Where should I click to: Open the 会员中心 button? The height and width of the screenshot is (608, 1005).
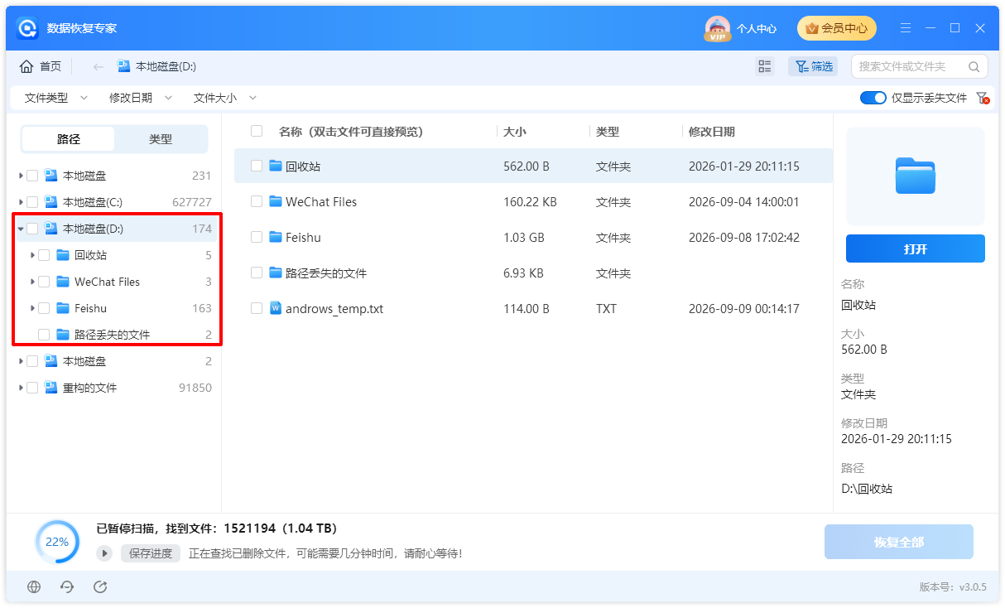(x=836, y=28)
